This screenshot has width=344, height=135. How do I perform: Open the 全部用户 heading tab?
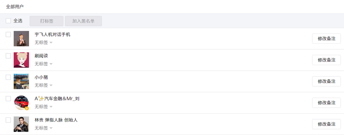[x=15, y=7]
